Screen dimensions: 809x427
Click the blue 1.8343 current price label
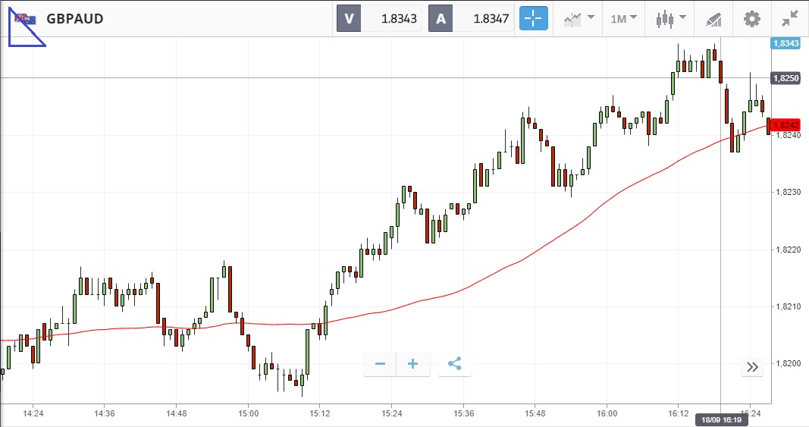pos(785,43)
